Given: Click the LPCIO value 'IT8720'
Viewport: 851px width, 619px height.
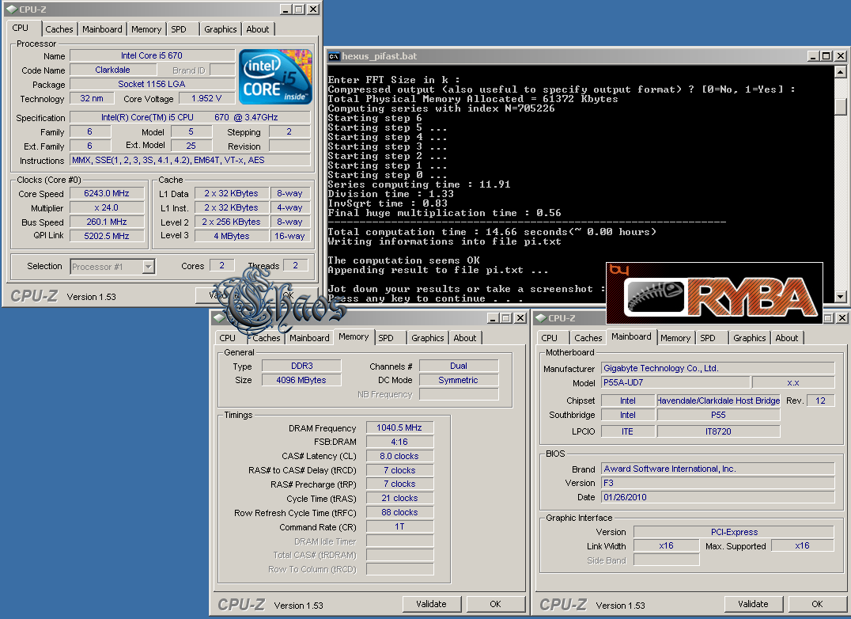Looking at the screenshot, I should (719, 431).
